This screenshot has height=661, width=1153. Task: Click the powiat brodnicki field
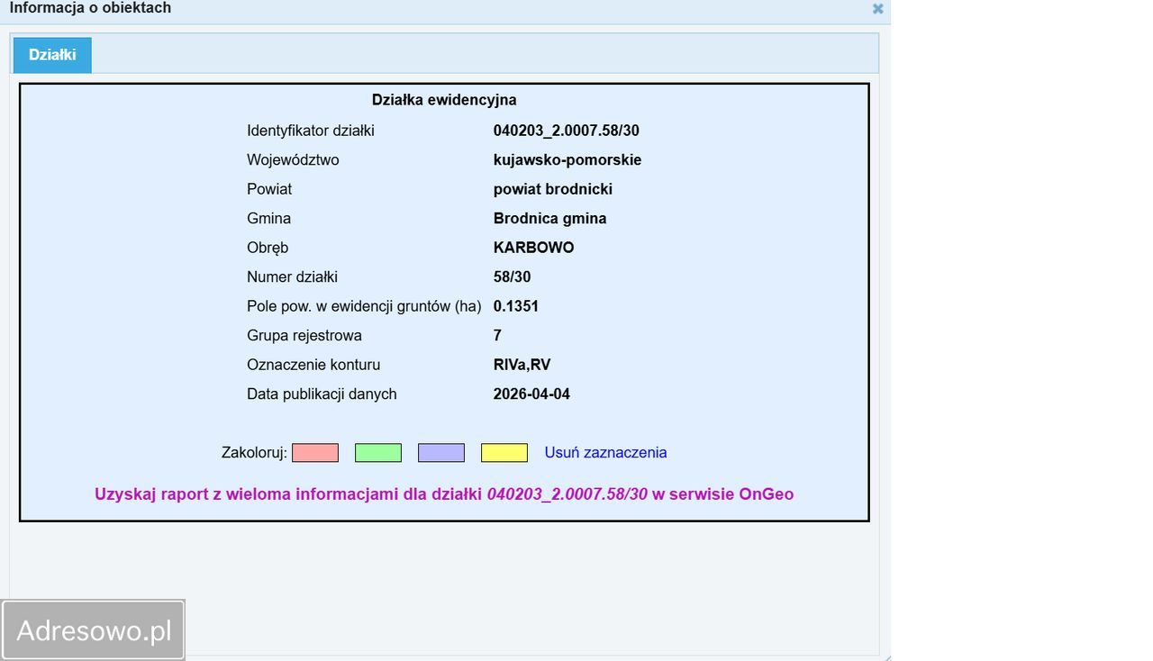(x=552, y=189)
